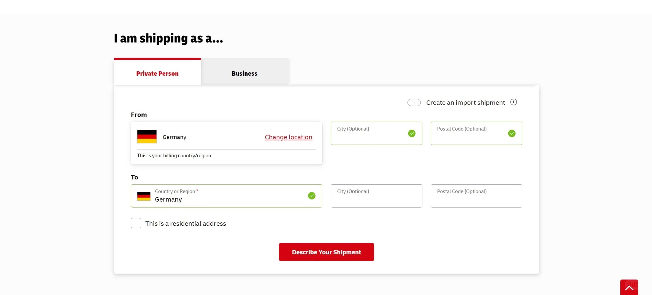This screenshot has height=295, width=652.
Task: Click green checkmark in Country or Region field
Action: tap(311, 196)
